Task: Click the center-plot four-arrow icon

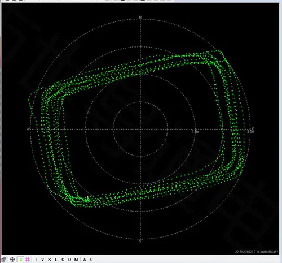Action: point(12,260)
